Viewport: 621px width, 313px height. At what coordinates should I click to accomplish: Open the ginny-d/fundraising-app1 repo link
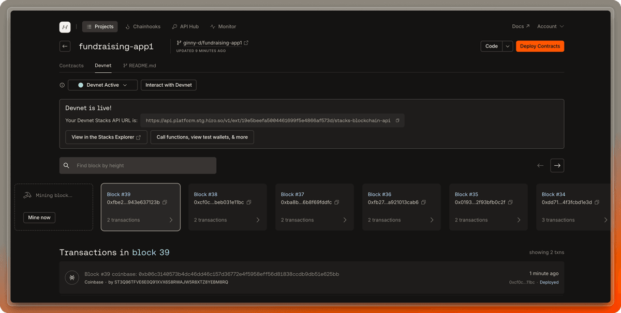coord(213,43)
